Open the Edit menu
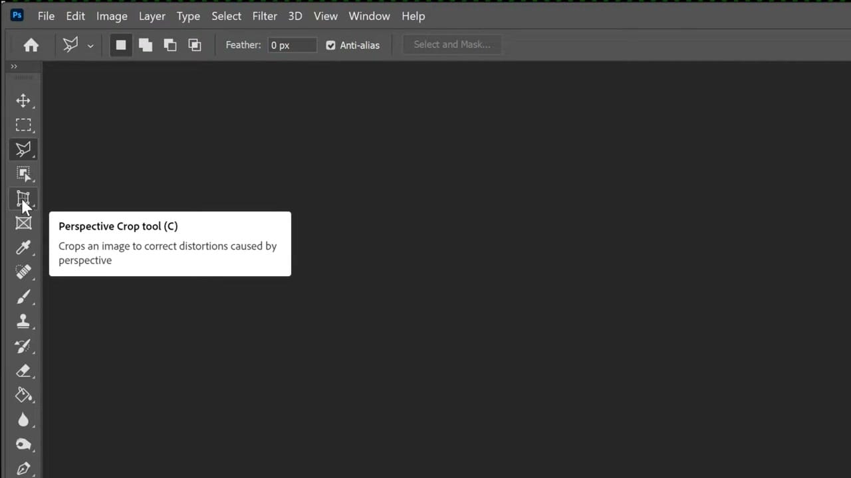The height and width of the screenshot is (478, 851). tap(75, 16)
